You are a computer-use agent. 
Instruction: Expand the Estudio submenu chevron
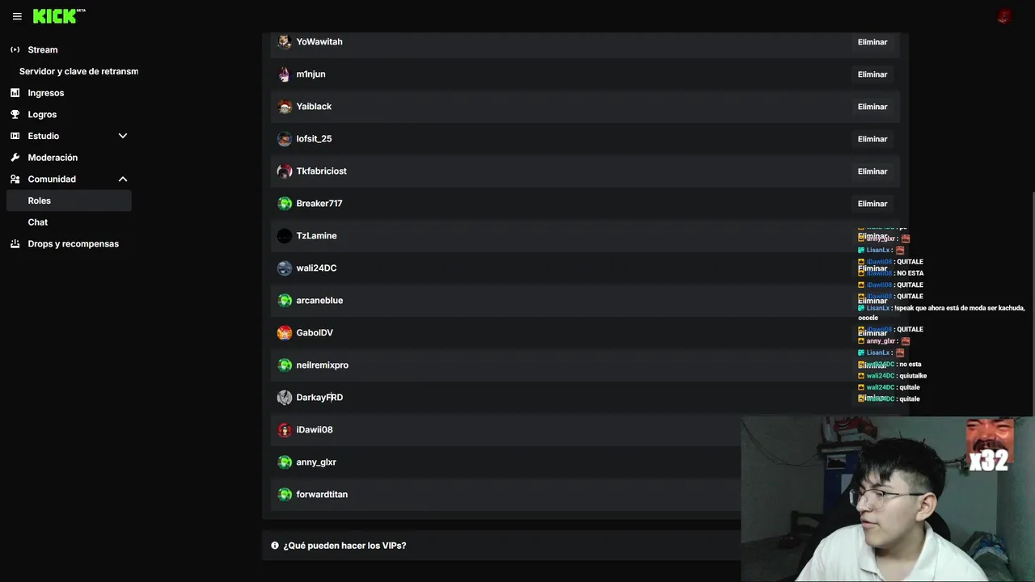(123, 136)
